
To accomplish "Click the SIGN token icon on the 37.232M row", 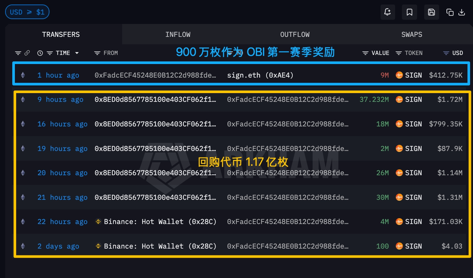I will click(x=399, y=99).
